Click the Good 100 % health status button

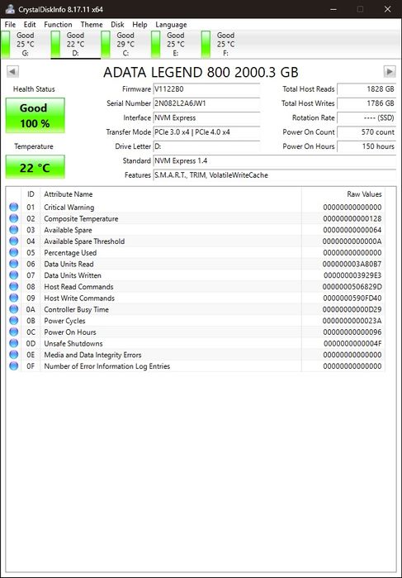tap(35, 115)
